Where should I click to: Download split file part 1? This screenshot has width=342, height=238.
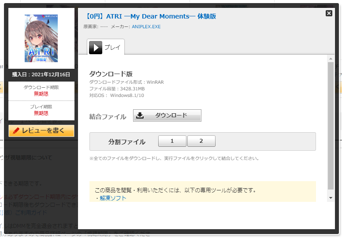click(x=172, y=141)
